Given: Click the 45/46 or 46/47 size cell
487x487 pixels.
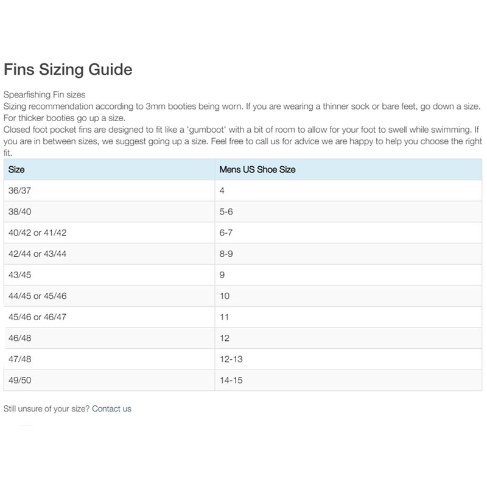Looking at the screenshot, I should point(38,317).
